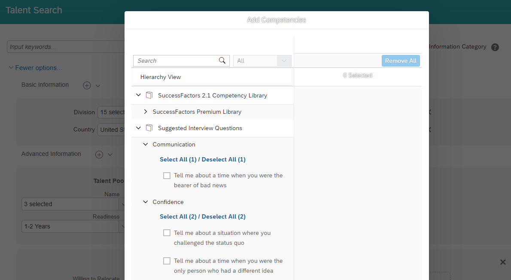Click the Input keywords field

(66, 47)
